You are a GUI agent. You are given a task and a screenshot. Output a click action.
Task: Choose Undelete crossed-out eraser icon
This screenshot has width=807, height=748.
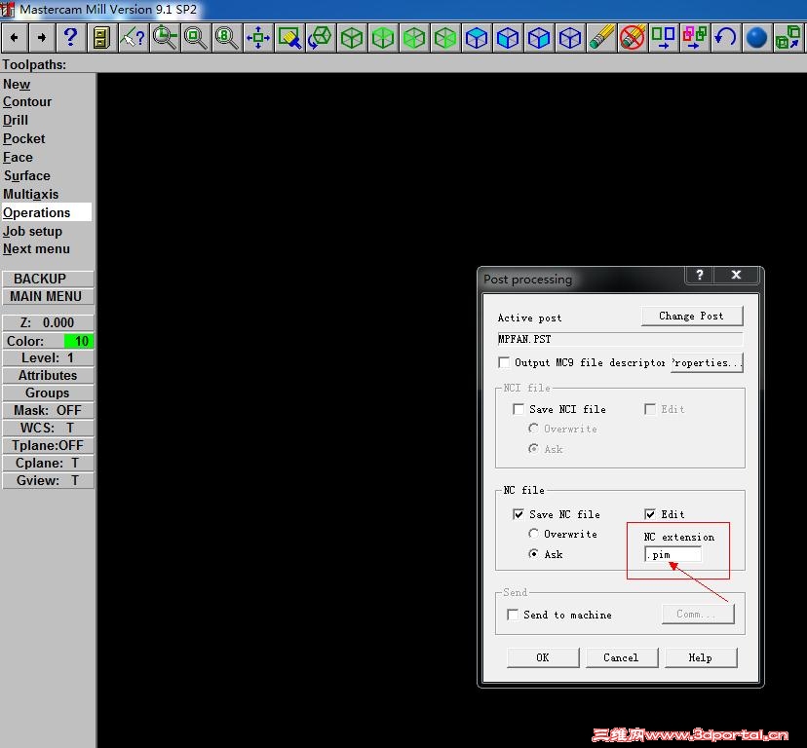click(632, 38)
